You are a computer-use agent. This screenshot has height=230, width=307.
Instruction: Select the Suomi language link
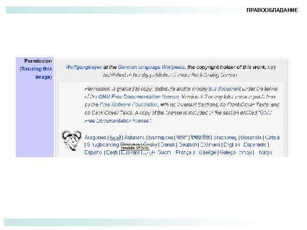pyautogui.click(x=164, y=152)
